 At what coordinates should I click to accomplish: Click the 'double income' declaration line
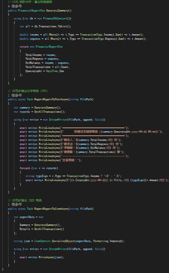click(x=81, y=35)
